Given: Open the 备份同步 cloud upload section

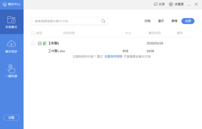Looking at the screenshot, I should point(11,46).
